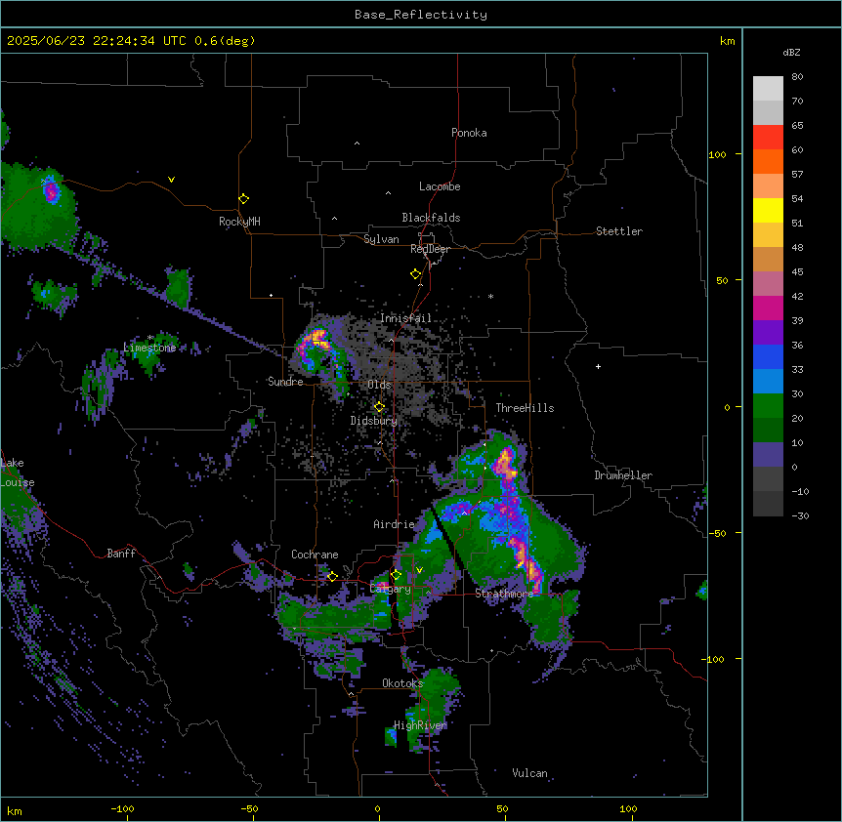842x822 pixels.
Task: Select the Calgary label
Action: [390, 589]
